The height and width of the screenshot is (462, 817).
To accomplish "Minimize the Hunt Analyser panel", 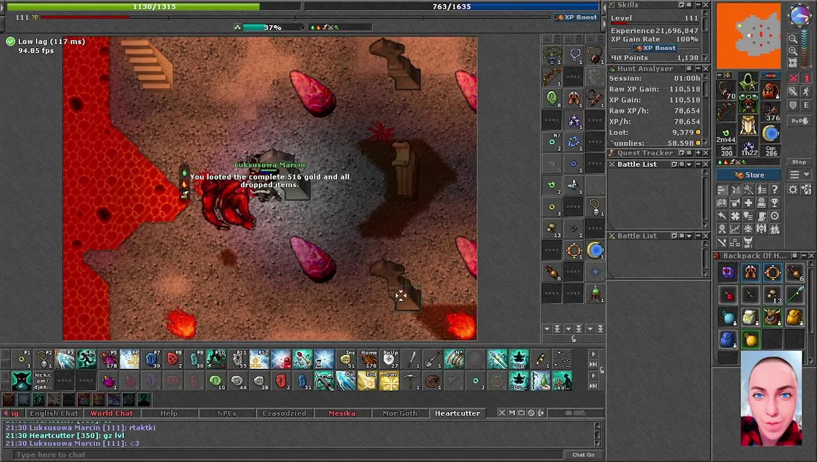I will point(698,69).
